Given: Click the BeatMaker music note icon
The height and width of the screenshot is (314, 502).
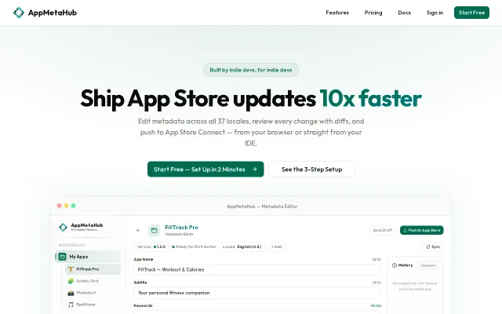Looking at the screenshot, I should pos(71,305).
